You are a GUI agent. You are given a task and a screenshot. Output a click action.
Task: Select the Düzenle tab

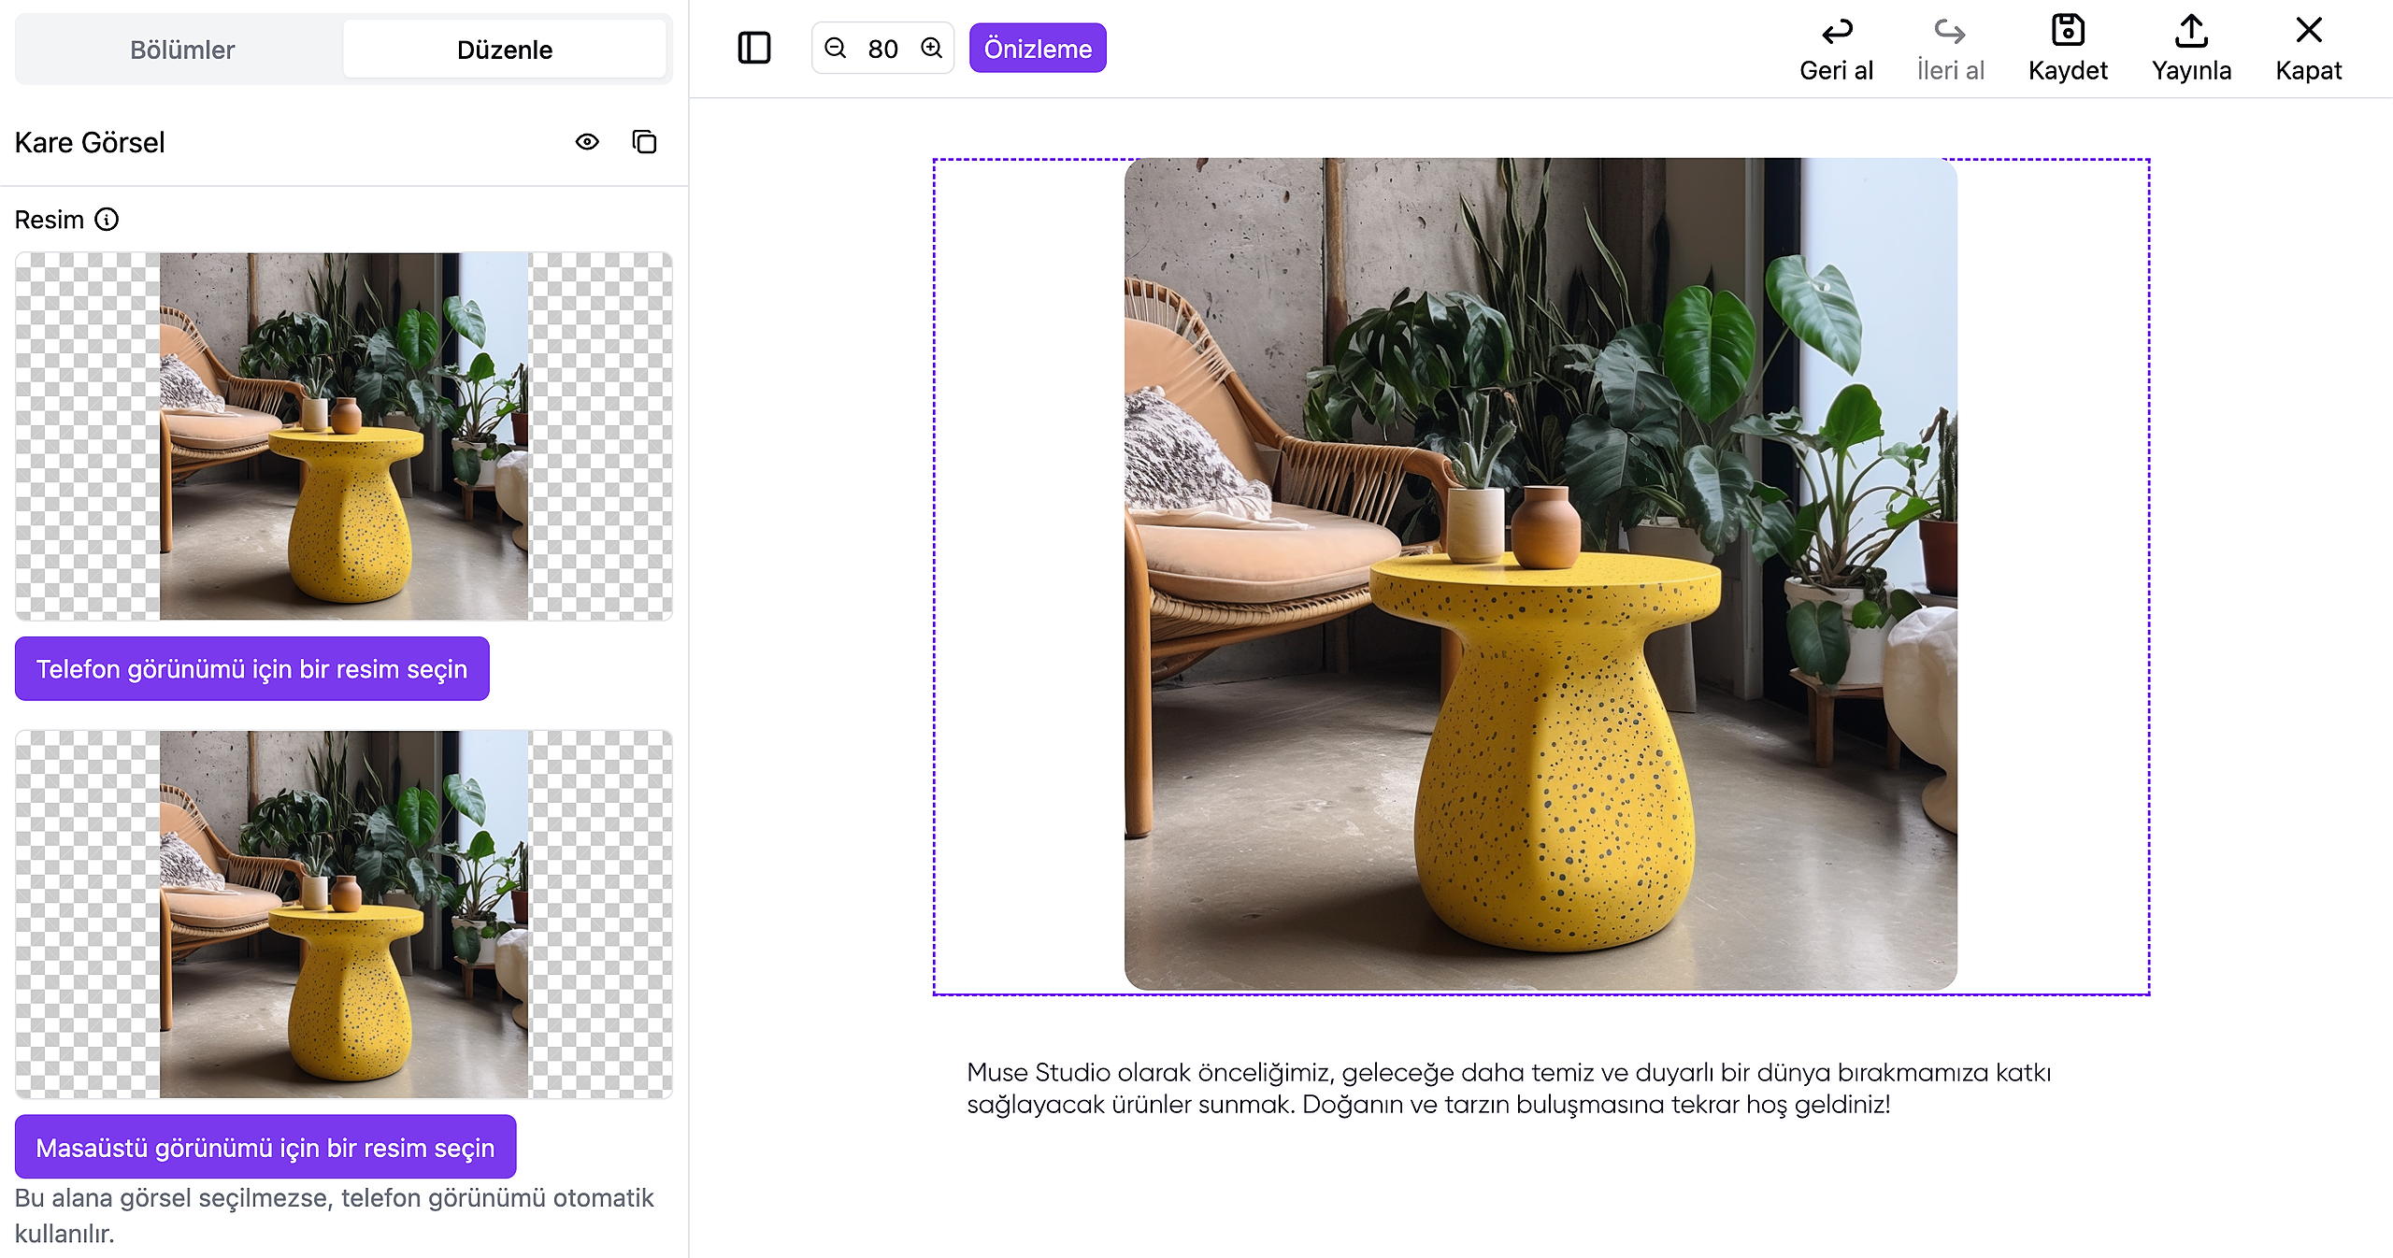pos(505,50)
